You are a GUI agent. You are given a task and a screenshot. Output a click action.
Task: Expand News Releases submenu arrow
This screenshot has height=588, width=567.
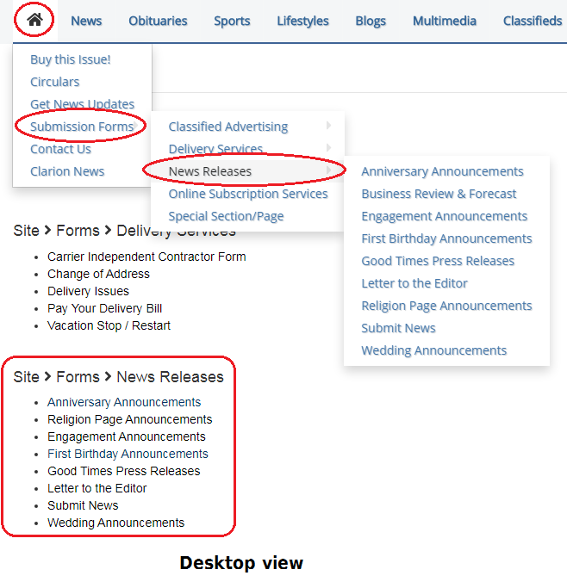tap(328, 170)
